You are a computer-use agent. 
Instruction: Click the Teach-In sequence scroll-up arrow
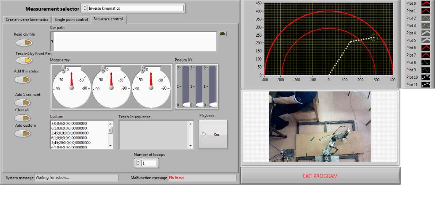click(x=190, y=124)
